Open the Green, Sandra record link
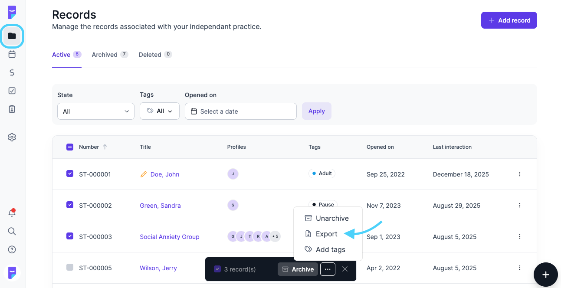561x288 pixels. (160, 206)
